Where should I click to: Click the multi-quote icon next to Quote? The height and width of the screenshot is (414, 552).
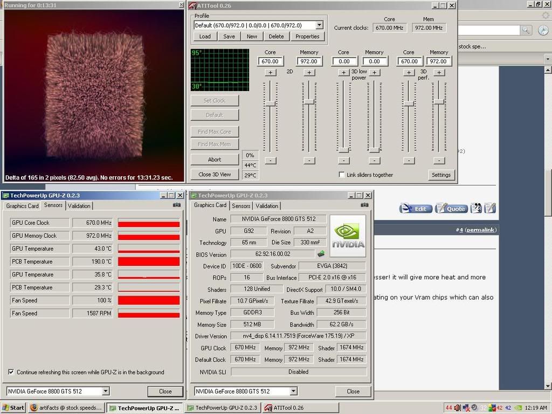[x=476, y=208]
